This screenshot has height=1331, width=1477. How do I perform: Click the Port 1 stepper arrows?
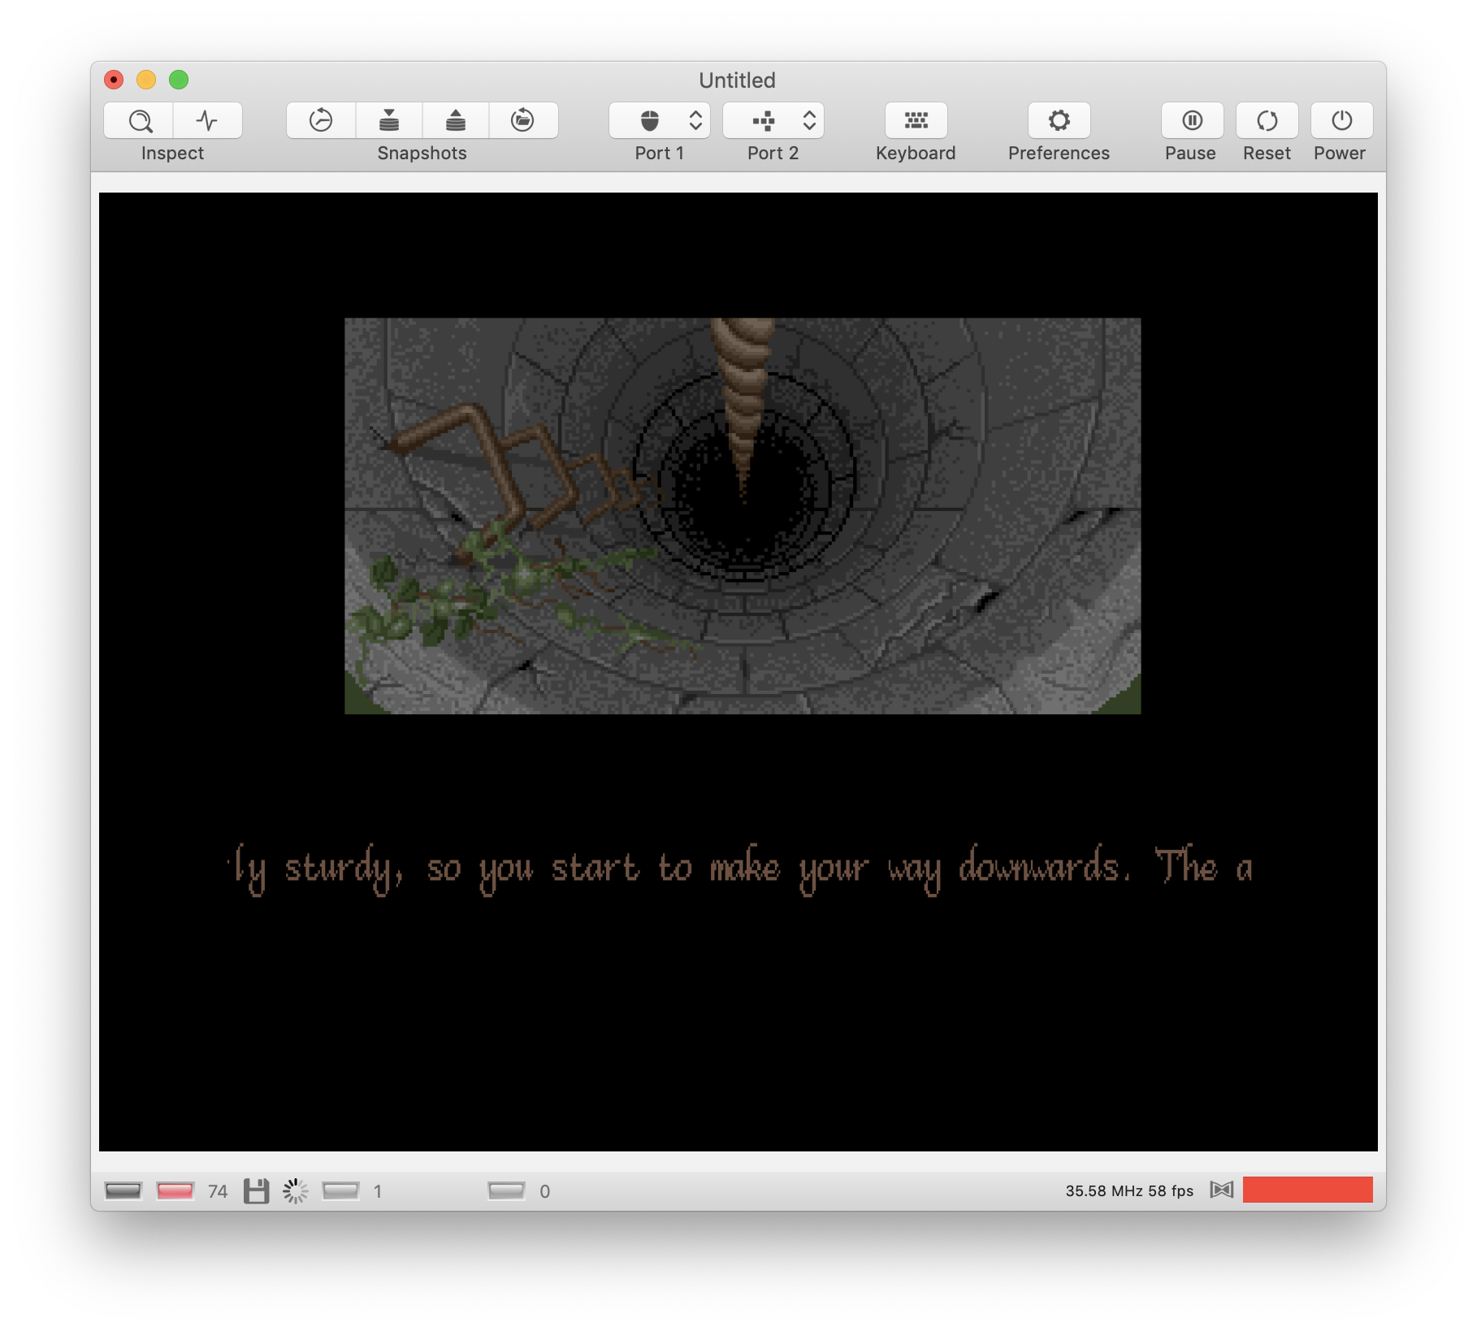pyautogui.click(x=695, y=121)
